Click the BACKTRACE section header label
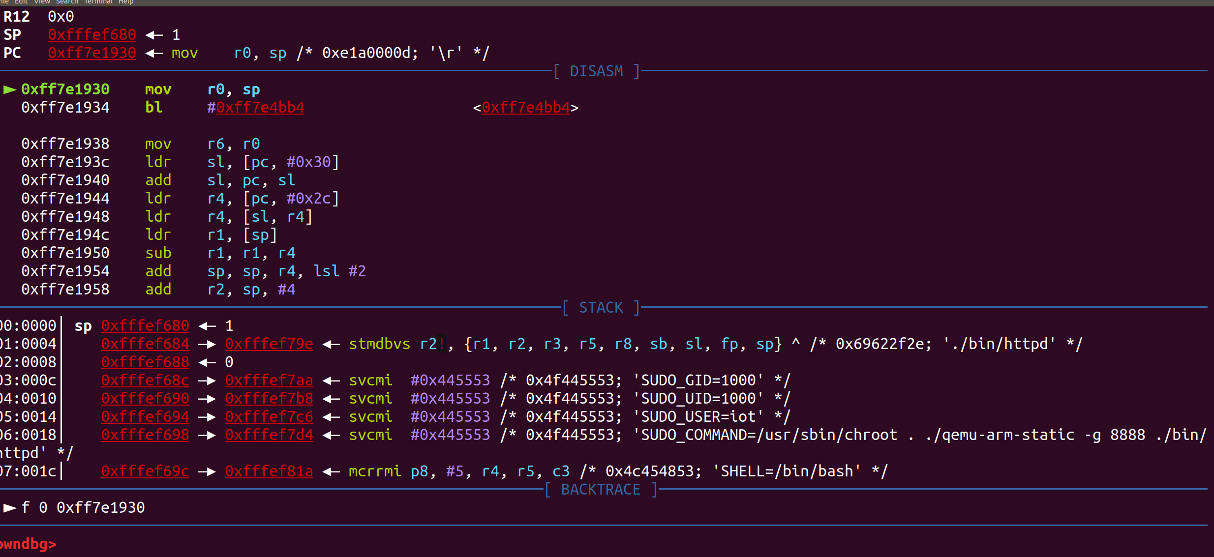 coord(601,490)
